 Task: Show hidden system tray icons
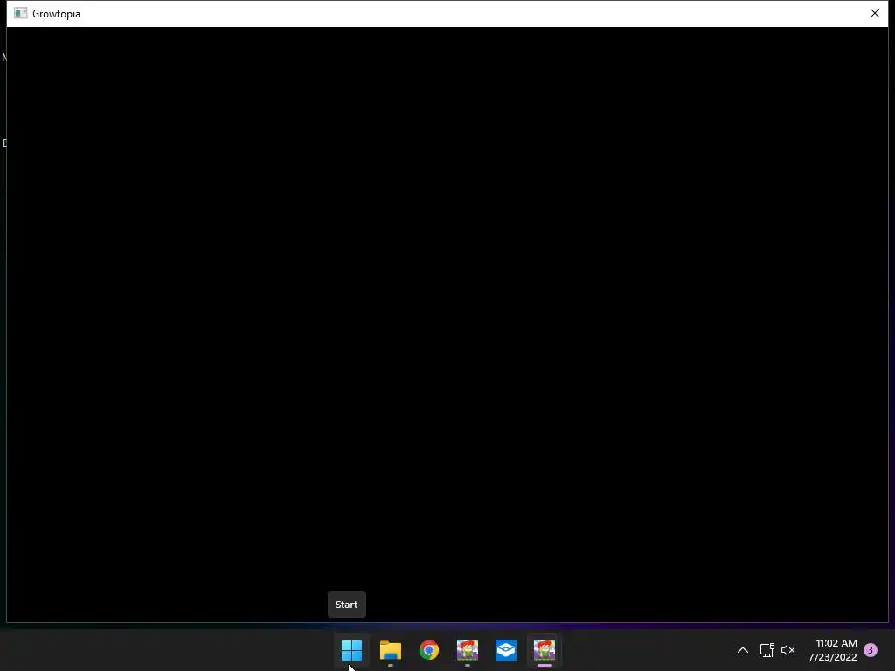point(743,650)
